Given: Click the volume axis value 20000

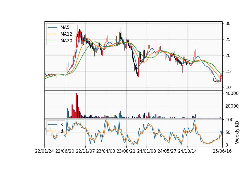Looking at the screenshot, I should (232, 106).
